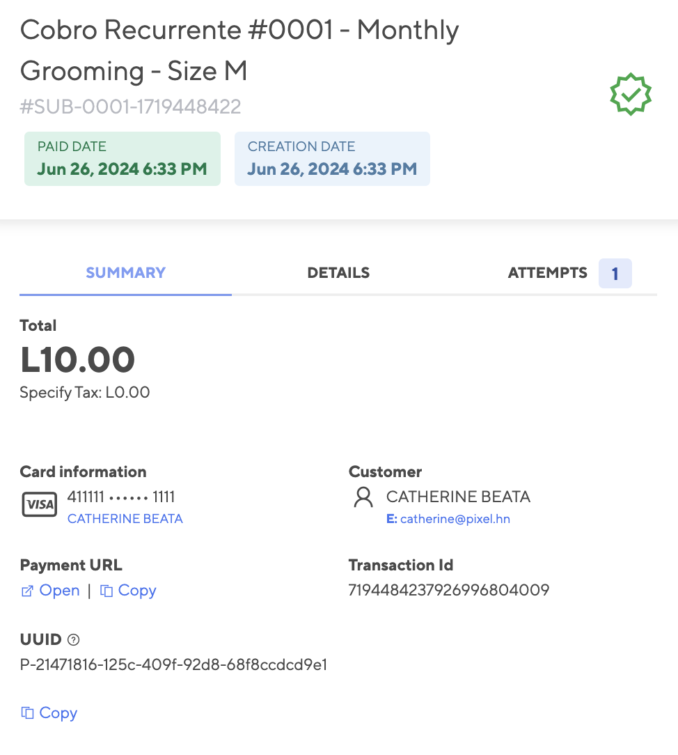
Task: Click the UUID help question mark icon
Action: point(74,639)
